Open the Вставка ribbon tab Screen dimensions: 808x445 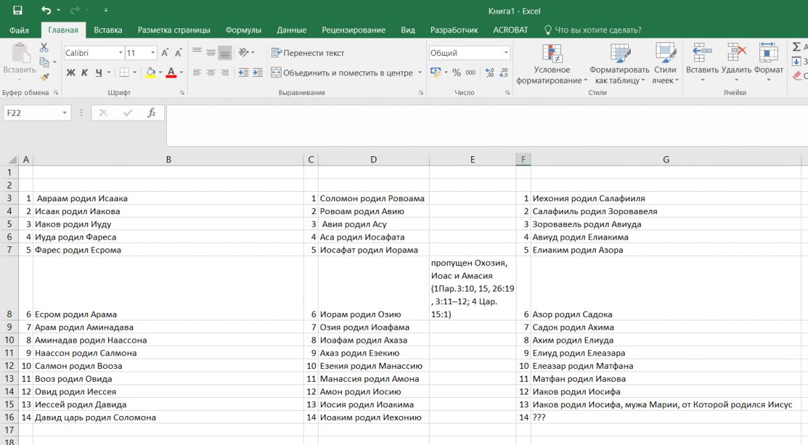pos(108,30)
